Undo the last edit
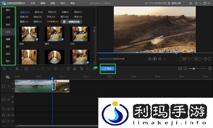213x128 pixels. (4, 69)
